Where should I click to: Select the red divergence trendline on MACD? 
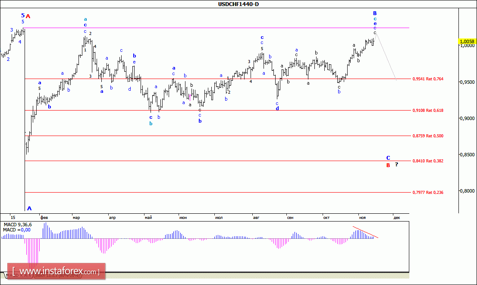[x=365, y=232]
